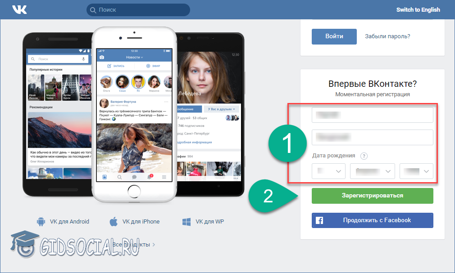Image resolution: width=455 pixels, height=273 pixels.
Task: Click Моментальная регистрация subtitle text
Action: click(x=372, y=94)
